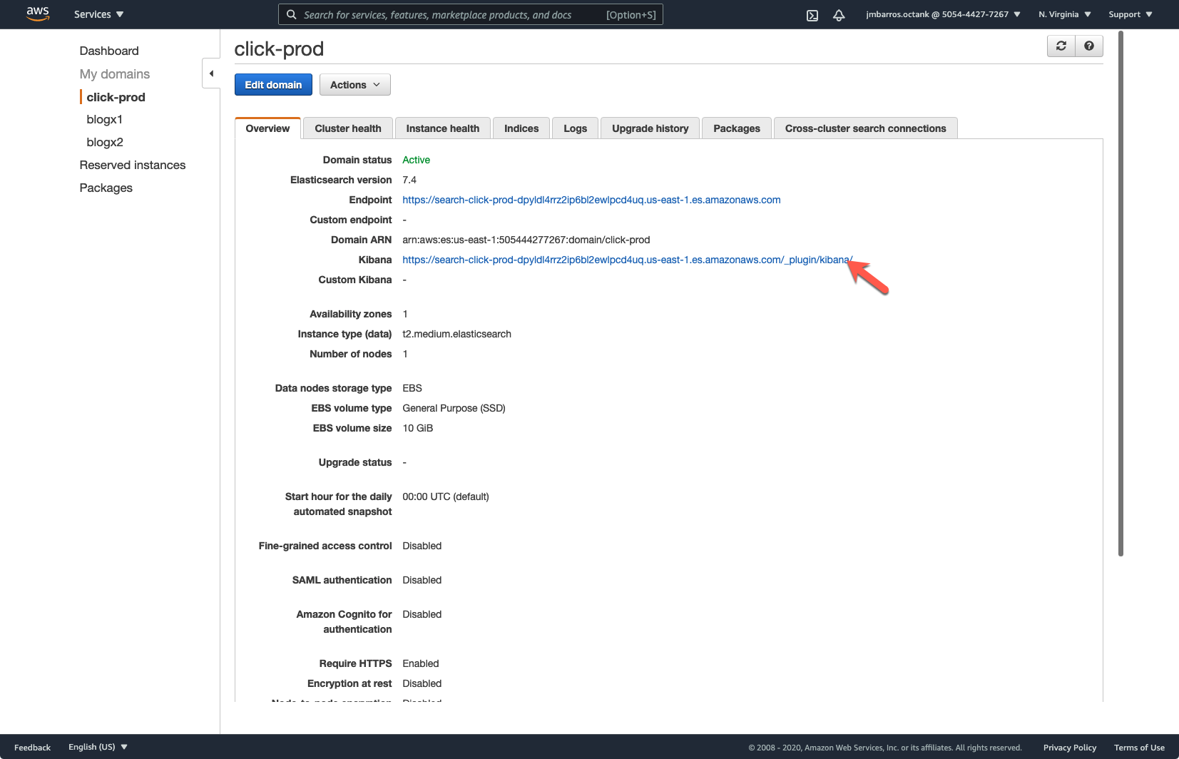Open the Indices tab

pos(521,128)
